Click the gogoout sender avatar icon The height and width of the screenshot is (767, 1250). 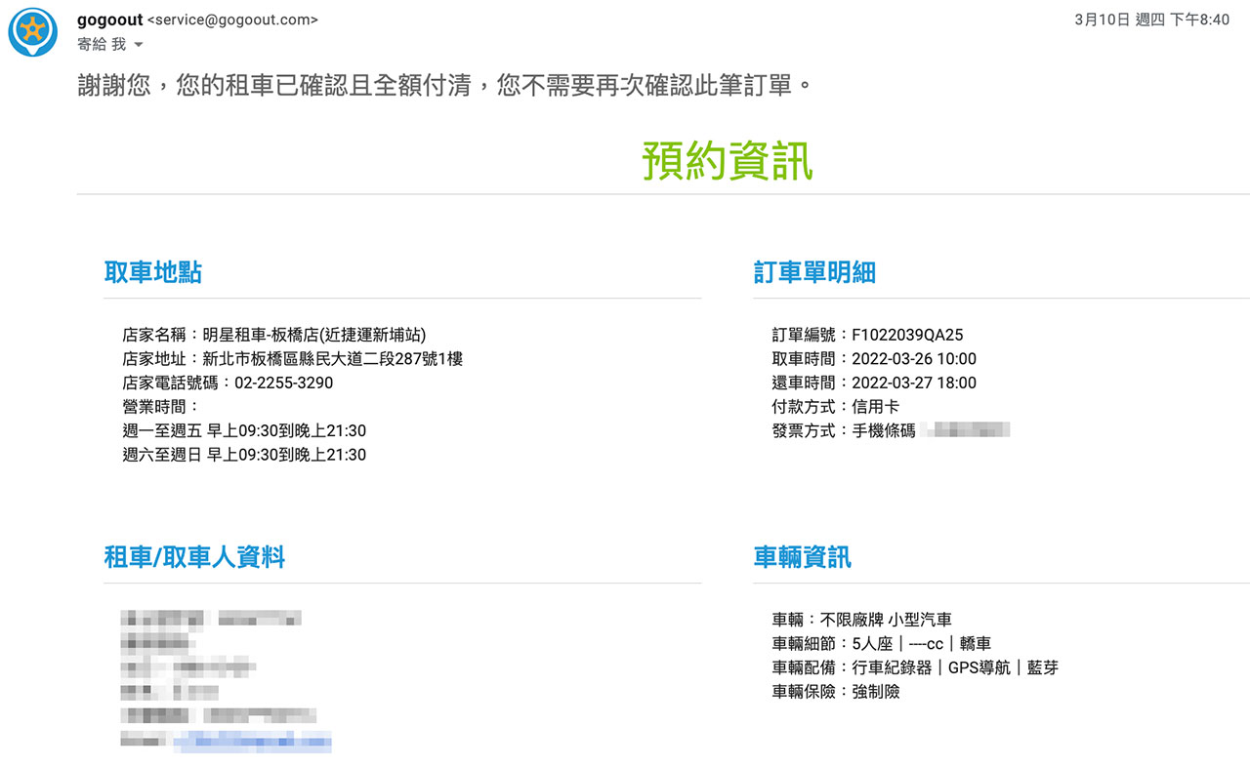tap(32, 32)
